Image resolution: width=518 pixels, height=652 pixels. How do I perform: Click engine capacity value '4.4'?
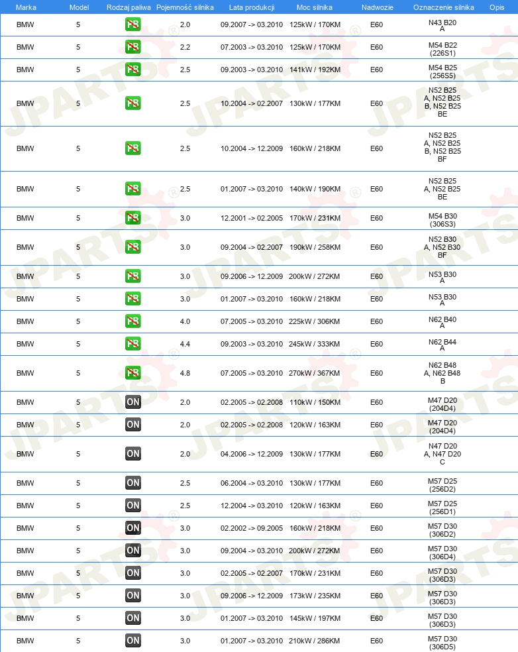185,344
